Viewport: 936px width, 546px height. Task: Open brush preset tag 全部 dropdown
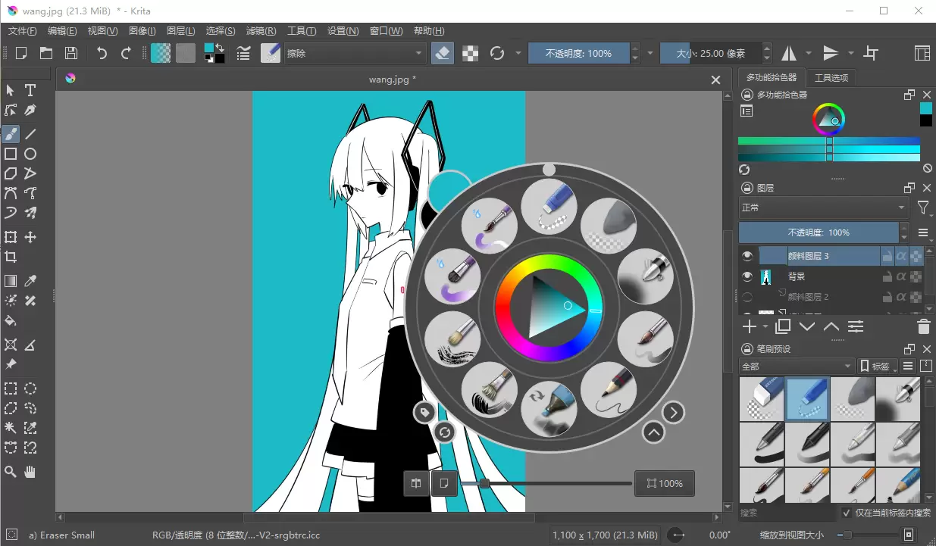click(x=797, y=367)
